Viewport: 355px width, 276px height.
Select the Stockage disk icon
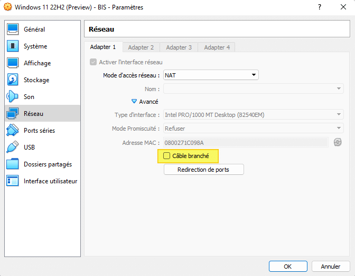(13, 80)
